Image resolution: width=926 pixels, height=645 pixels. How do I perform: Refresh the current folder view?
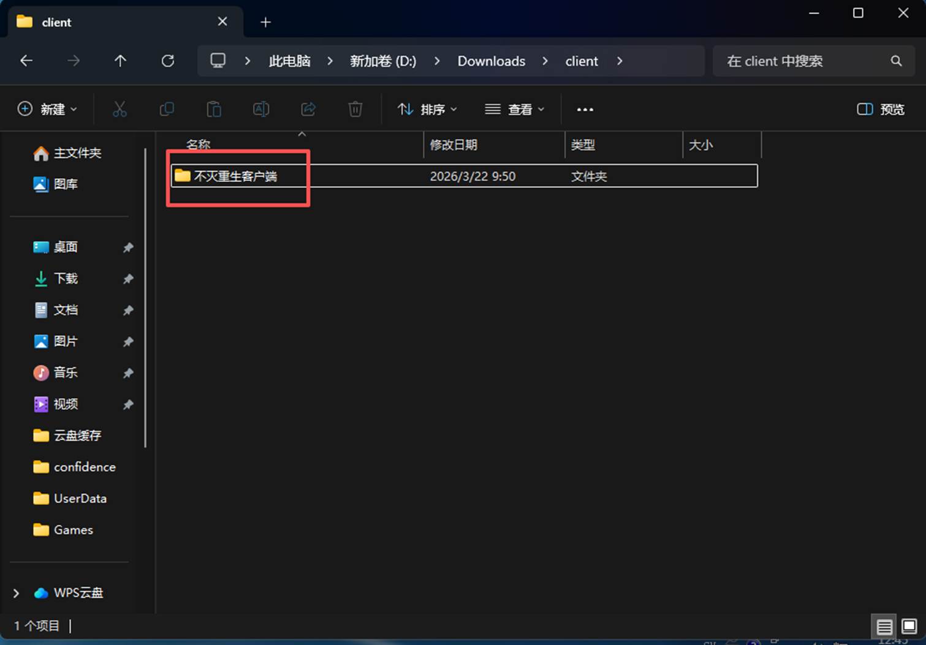click(x=168, y=61)
